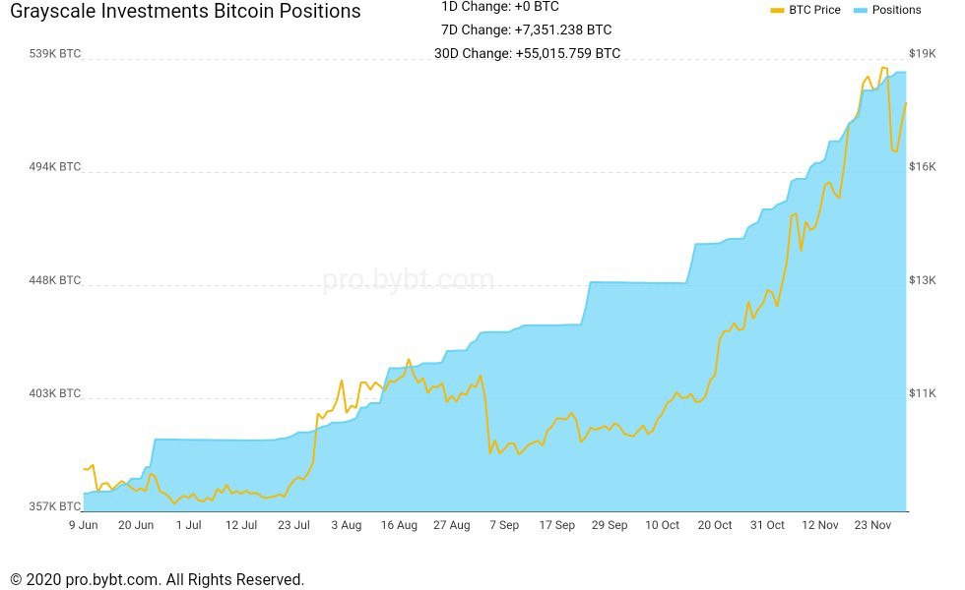This screenshot has width=965, height=590.
Task: Click the pro.bybt.com watermark in chart
Action: 408,280
